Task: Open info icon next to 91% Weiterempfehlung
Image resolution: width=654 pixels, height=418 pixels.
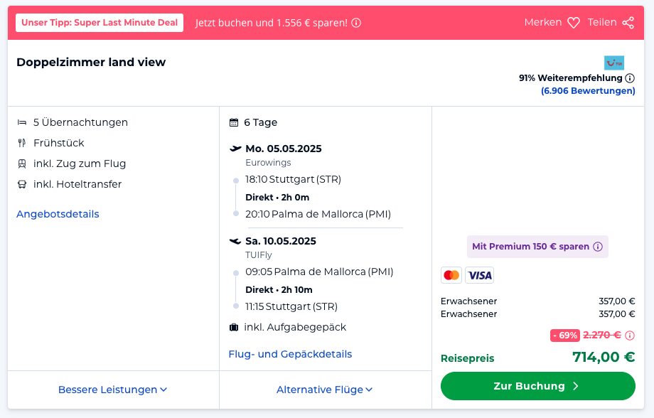Action: (630, 78)
